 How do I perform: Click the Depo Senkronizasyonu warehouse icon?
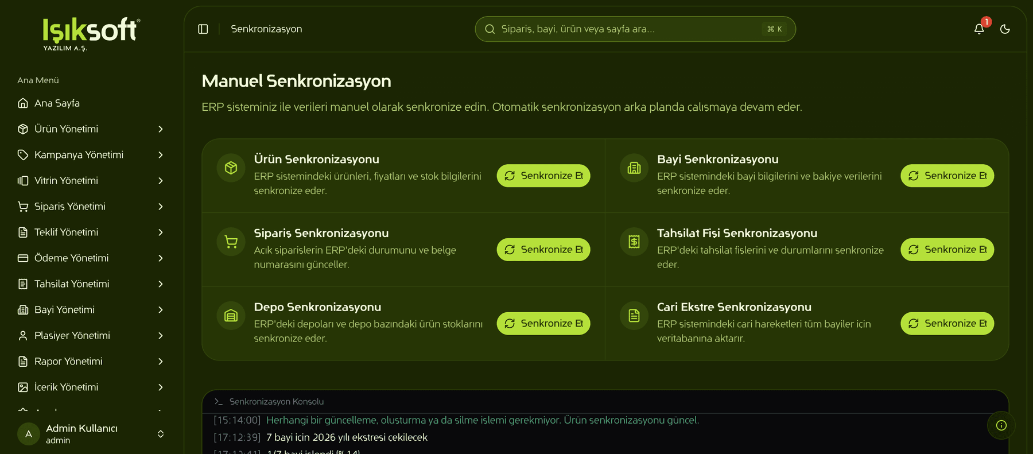231,316
